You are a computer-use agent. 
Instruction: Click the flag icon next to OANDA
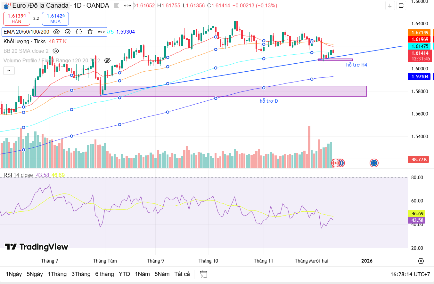pos(117,5)
